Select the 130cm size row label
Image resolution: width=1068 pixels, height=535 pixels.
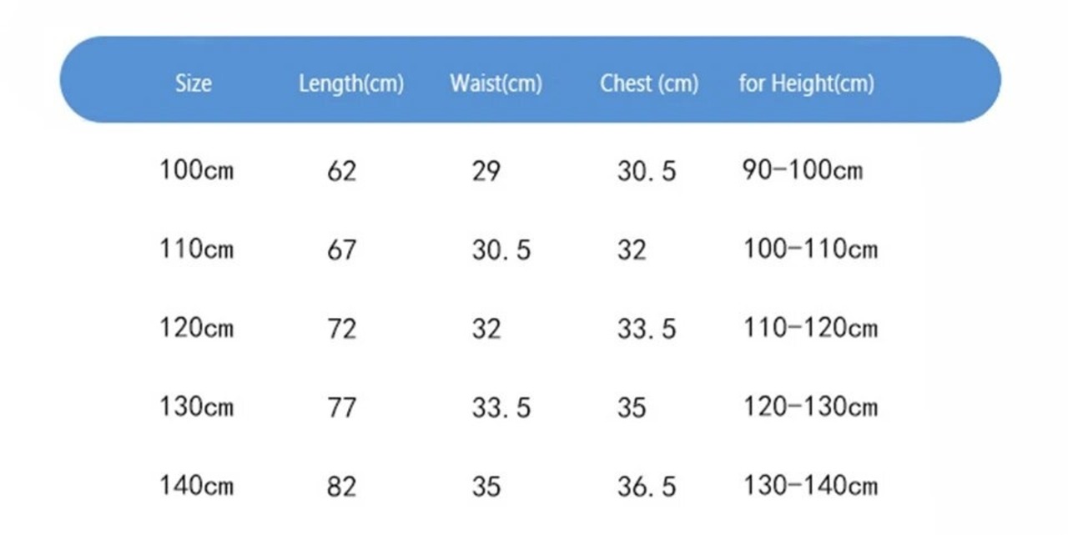197,406
